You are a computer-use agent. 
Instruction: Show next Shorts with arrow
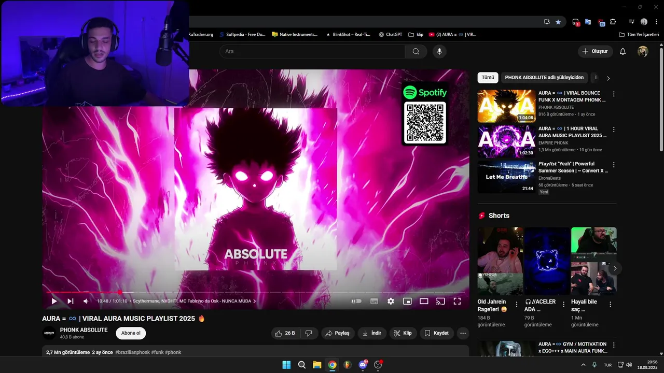[x=615, y=268]
